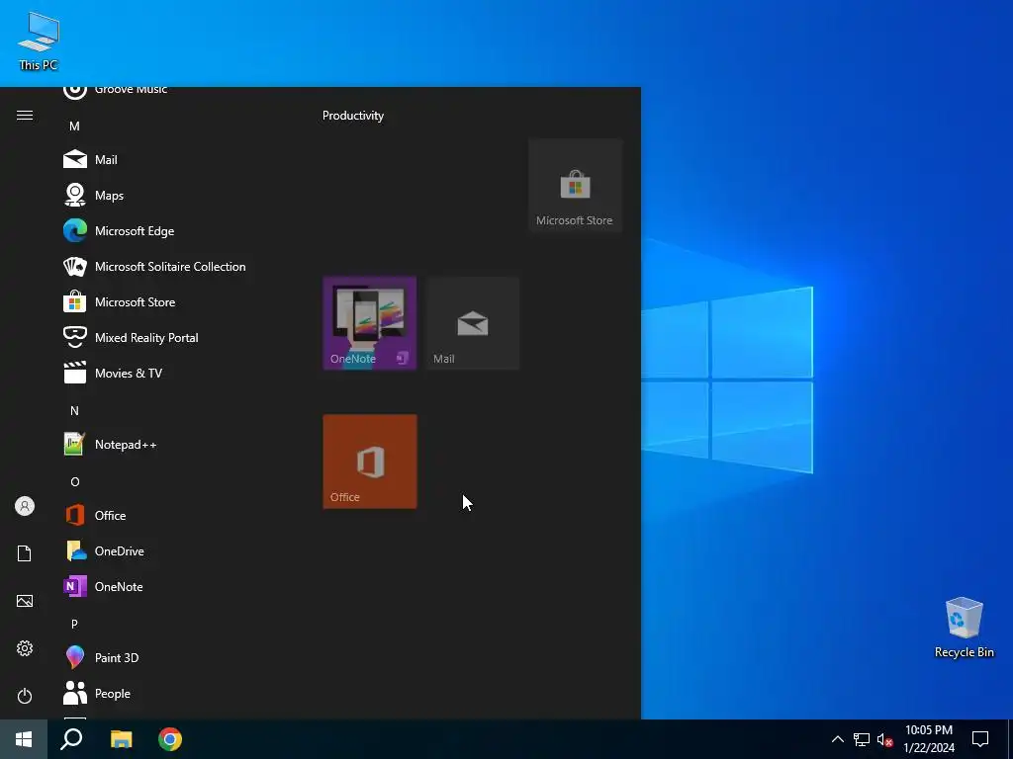Open the user account icon in Start sidebar

pyautogui.click(x=25, y=506)
